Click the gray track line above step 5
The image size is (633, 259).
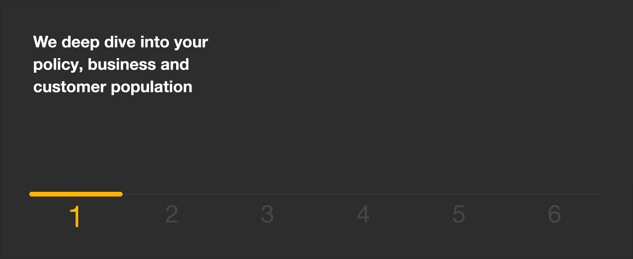458,194
